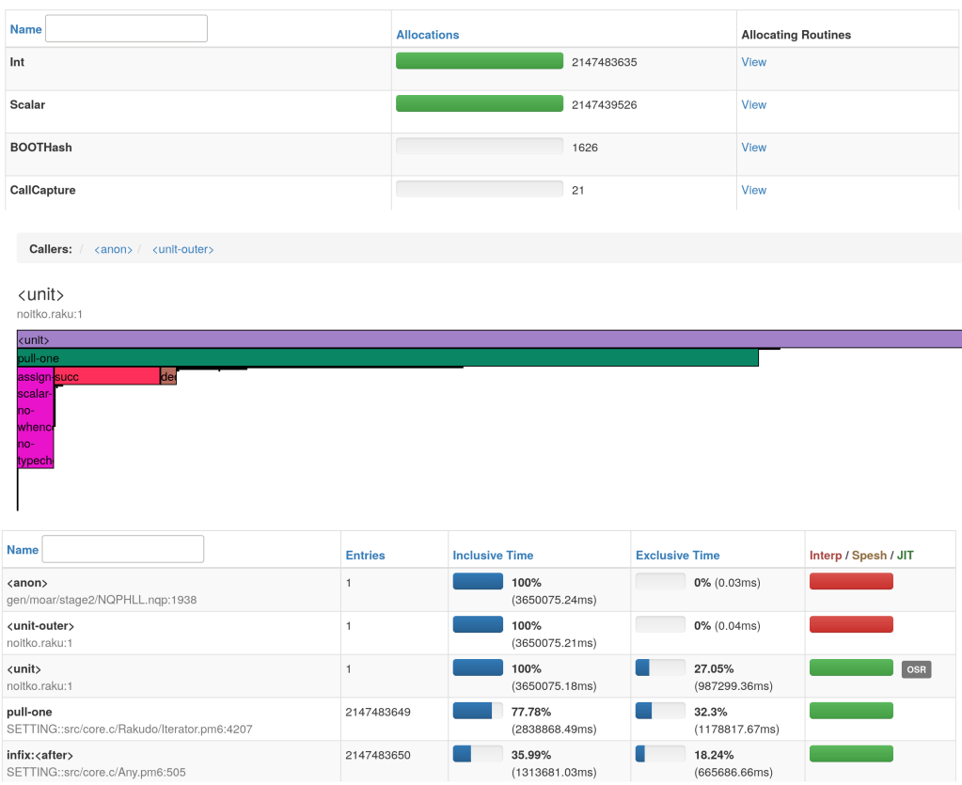Click the OSR badge on <unit> row

coord(915,669)
